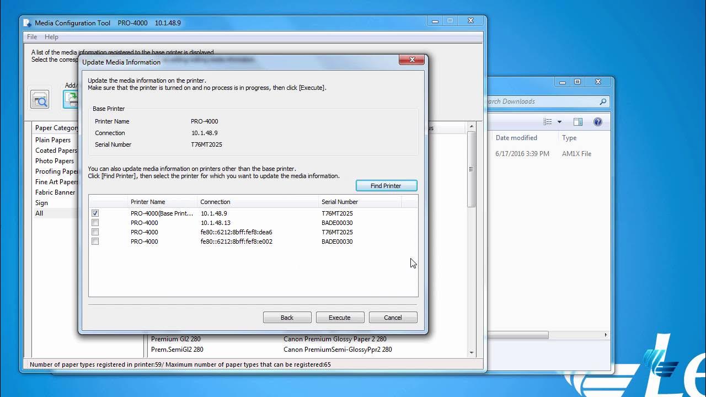Click Canon PremiumSemi-GlossyPpr2 280 text

(338, 350)
